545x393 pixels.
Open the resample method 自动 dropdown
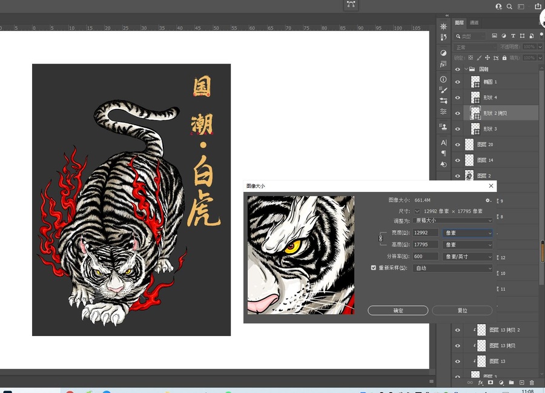(x=453, y=268)
